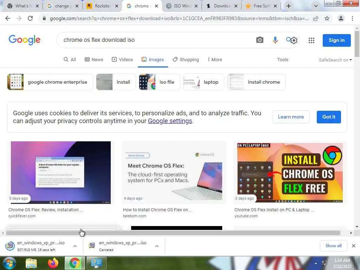360x270 pixels.
Task: Switch to News results tab
Action: click(x=94, y=60)
